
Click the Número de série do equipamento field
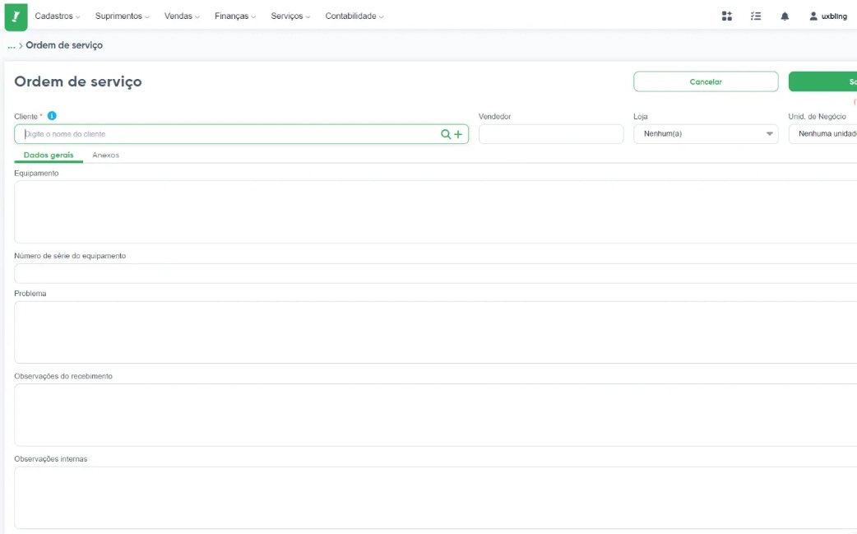[x=436, y=273]
